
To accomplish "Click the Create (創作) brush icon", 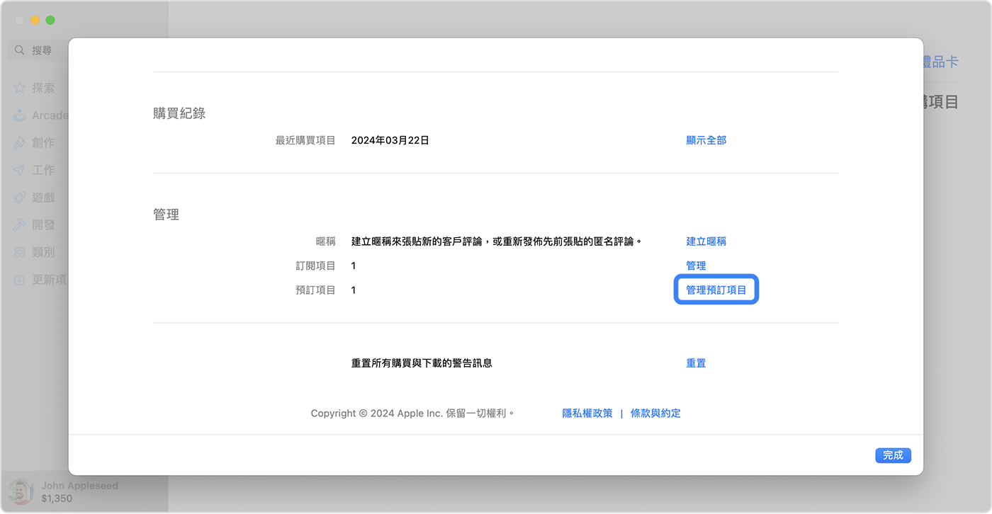I will pyautogui.click(x=19, y=142).
